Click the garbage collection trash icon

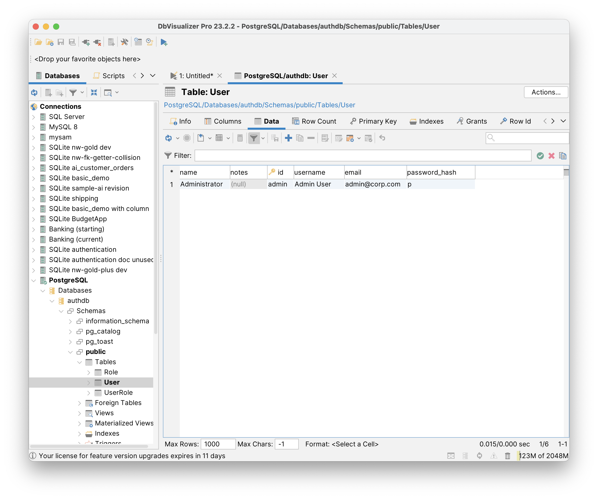pos(507,456)
